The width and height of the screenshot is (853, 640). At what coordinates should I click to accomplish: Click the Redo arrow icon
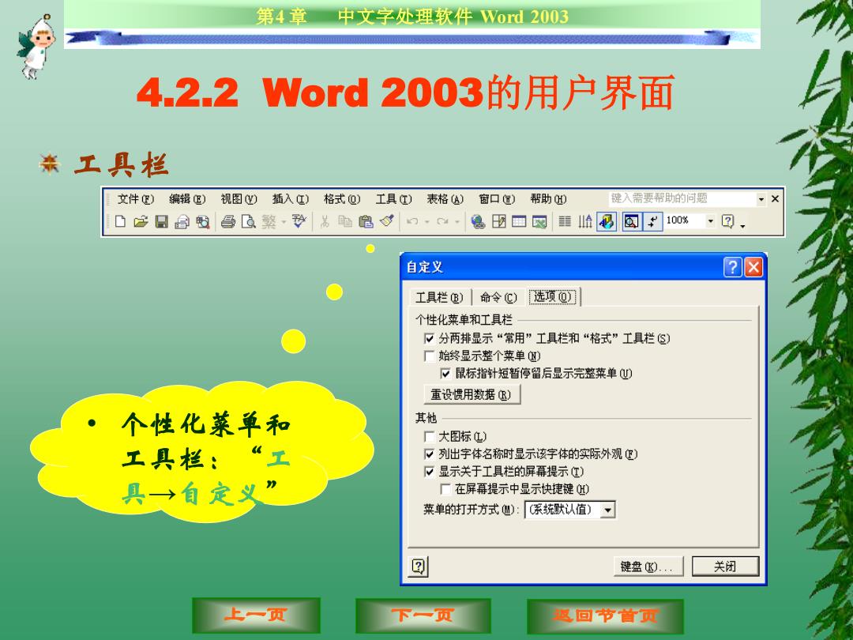[x=443, y=221]
